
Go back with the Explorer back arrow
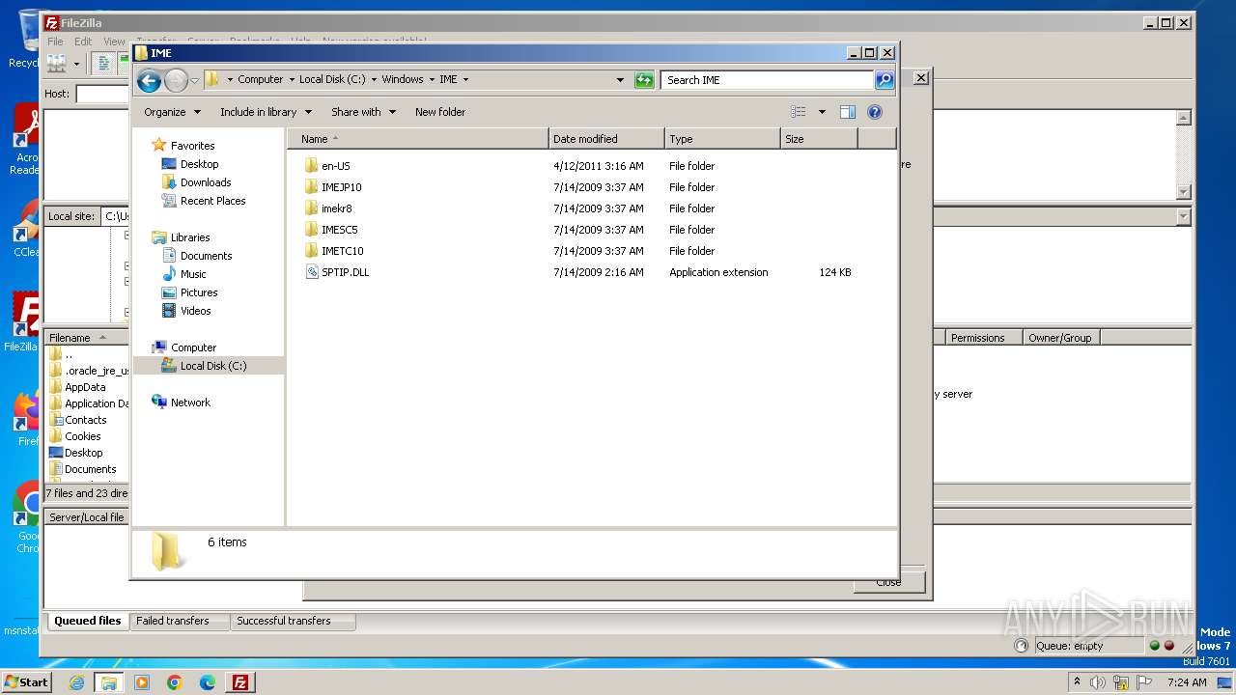pos(149,80)
